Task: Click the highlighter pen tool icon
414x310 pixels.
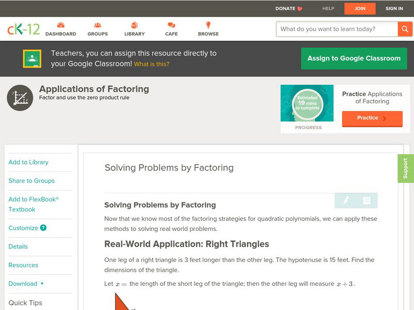Action: [346, 200]
